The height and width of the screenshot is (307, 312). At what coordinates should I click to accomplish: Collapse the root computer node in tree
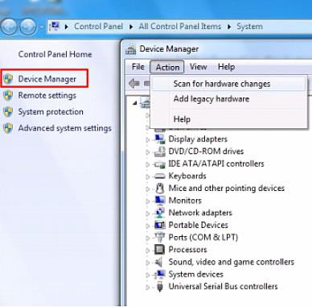click(x=135, y=103)
